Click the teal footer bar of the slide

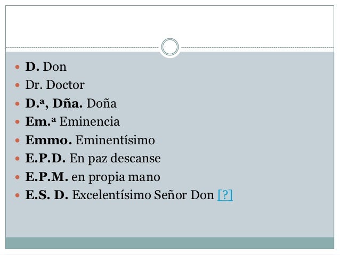[x=170, y=243]
